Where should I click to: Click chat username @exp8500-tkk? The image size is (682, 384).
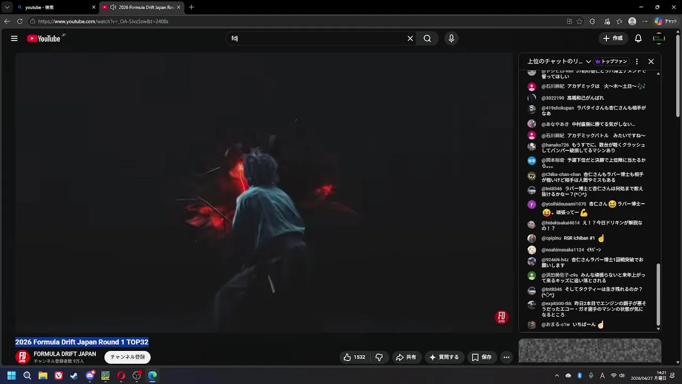557,303
